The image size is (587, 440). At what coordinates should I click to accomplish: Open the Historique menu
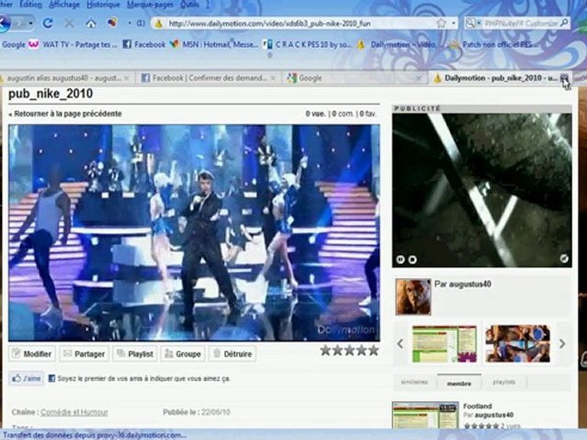click(x=103, y=4)
